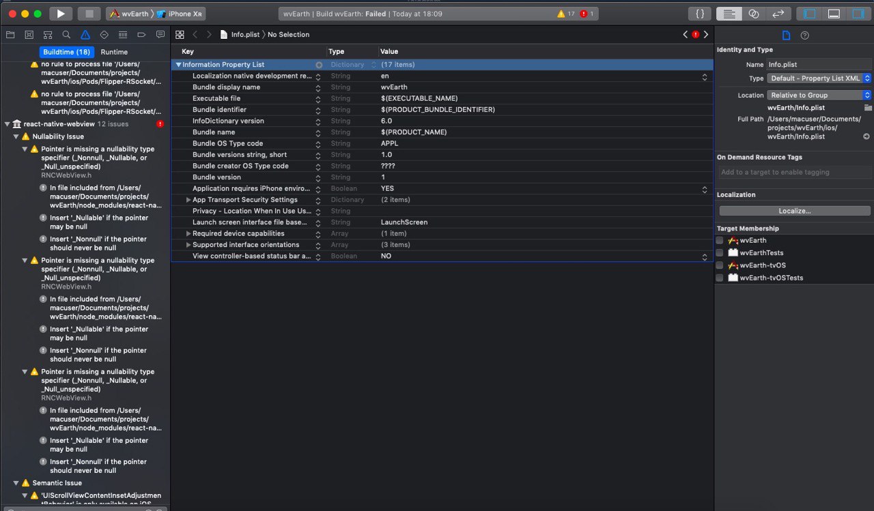Open the Breakpoint navigator
This screenshot has height=511, width=874.
point(141,34)
